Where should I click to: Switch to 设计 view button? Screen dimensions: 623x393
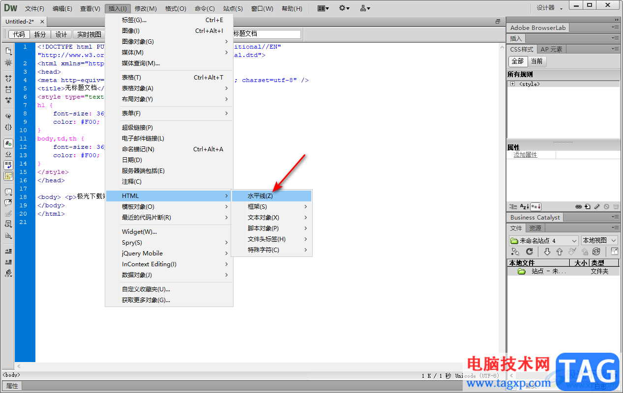tap(61, 34)
